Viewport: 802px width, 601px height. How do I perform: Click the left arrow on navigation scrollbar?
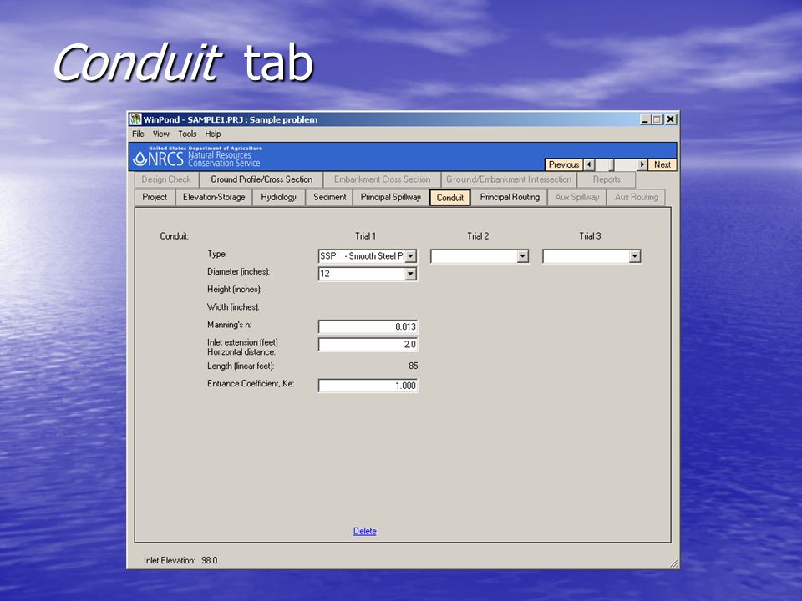click(589, 164)
